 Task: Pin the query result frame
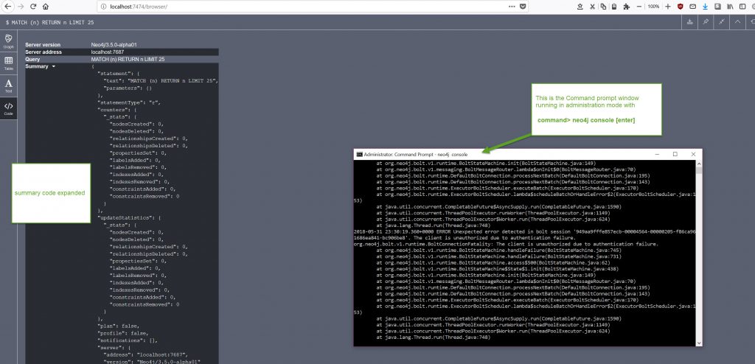(x=706, y=22)
